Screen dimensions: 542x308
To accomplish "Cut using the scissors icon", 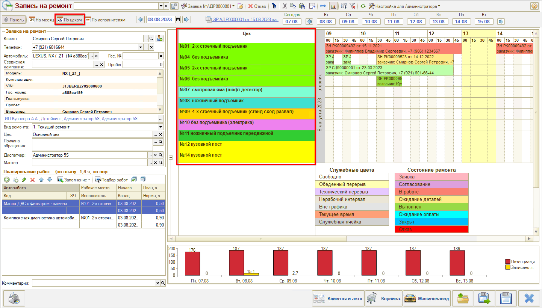I will point(285,6).
